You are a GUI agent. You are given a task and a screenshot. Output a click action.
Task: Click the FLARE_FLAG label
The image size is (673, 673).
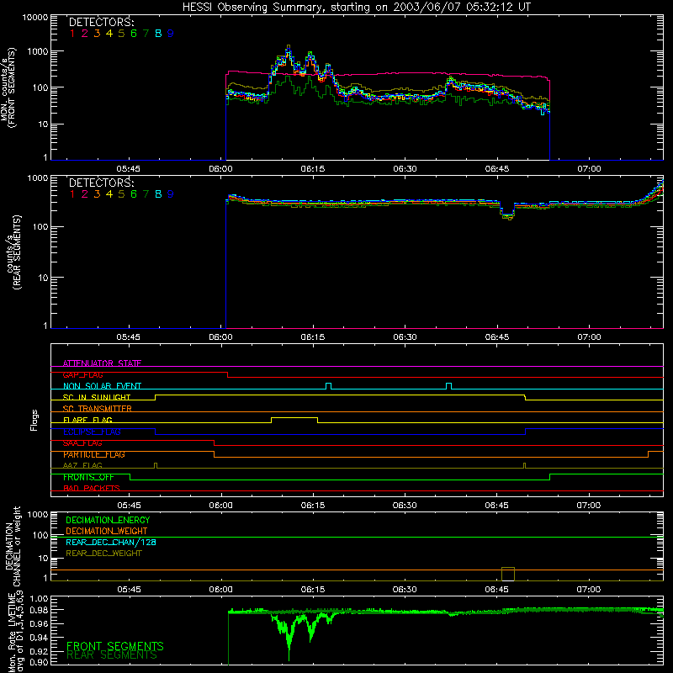(87, 420)
